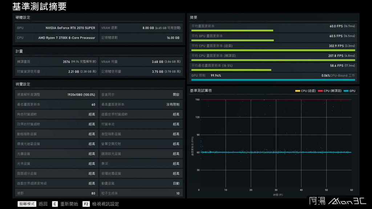
Task: Click the 1920x1080 (100.0%) resolution value
Action: 81,95
